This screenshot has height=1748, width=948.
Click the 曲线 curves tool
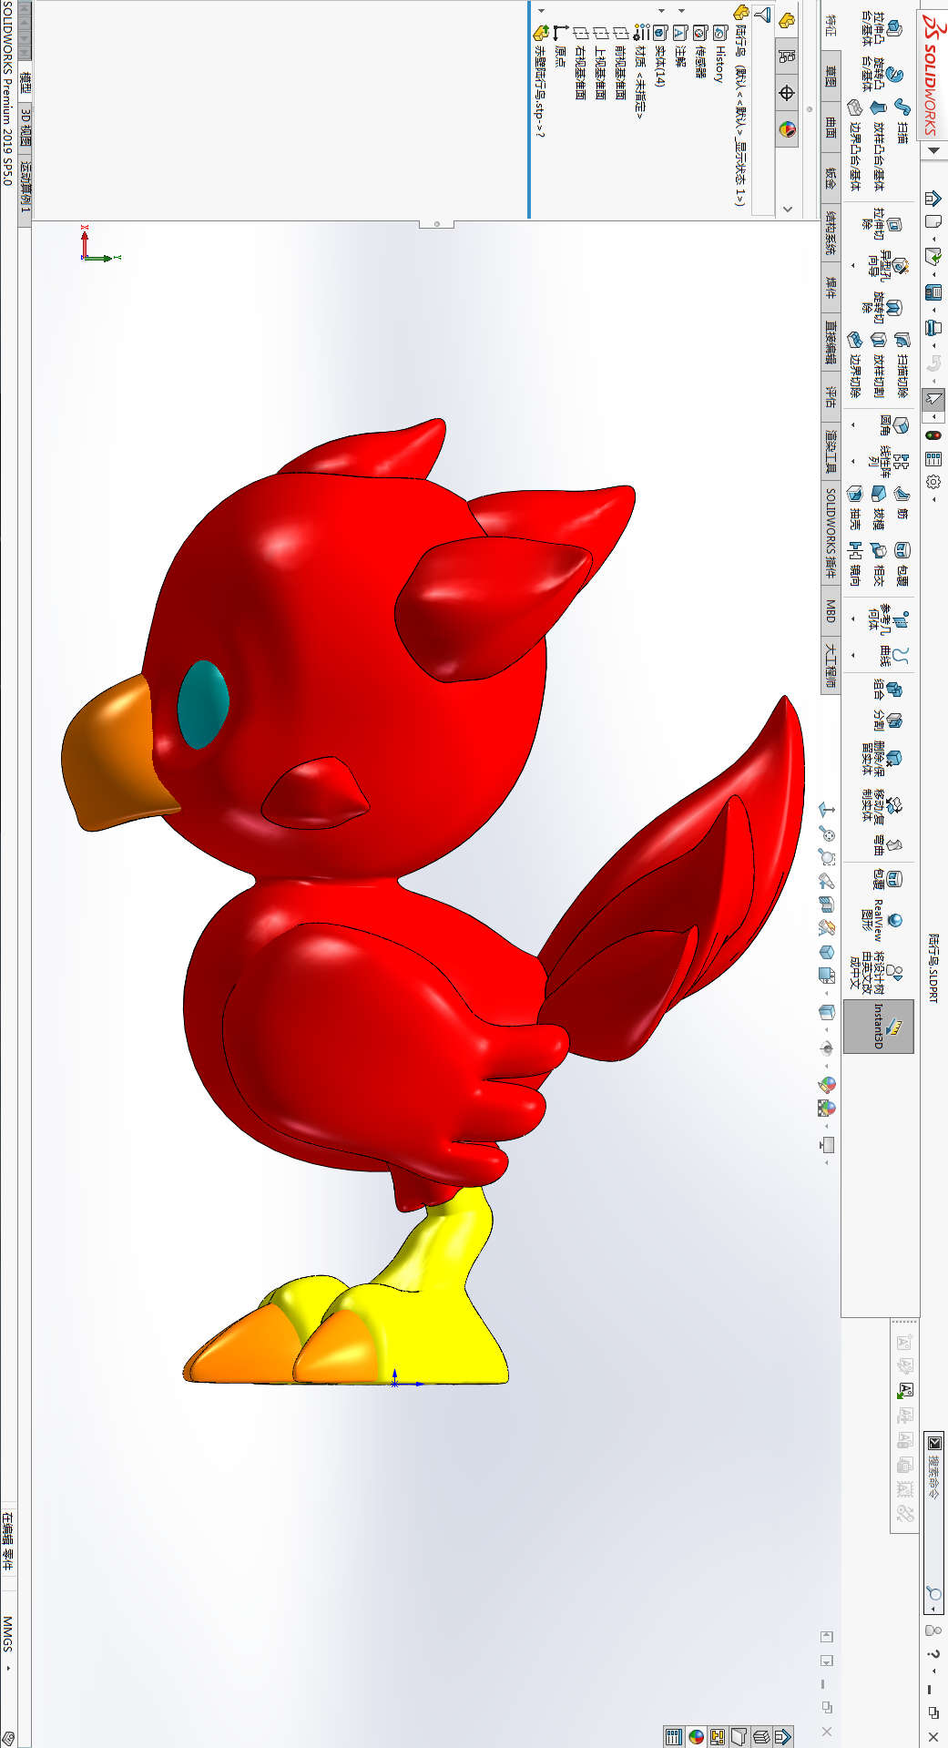click(x=892, y=656)
